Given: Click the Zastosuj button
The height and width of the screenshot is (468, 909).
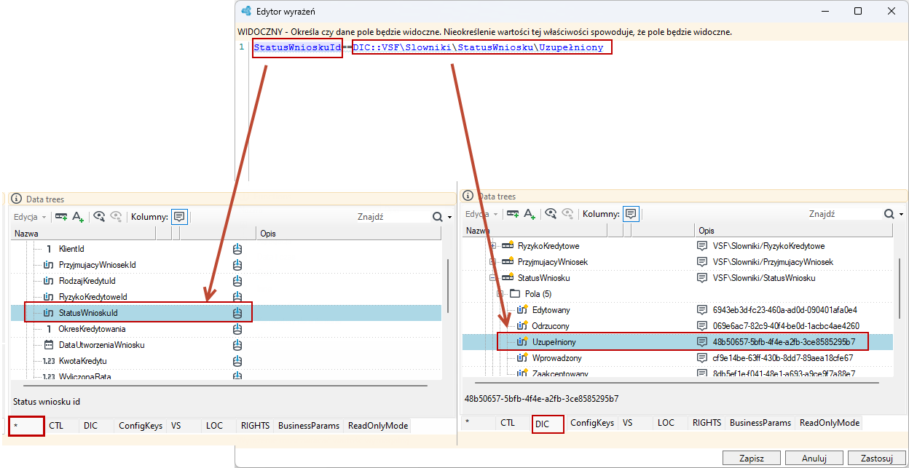Looking at the screenshot, I should click(877, 459).
